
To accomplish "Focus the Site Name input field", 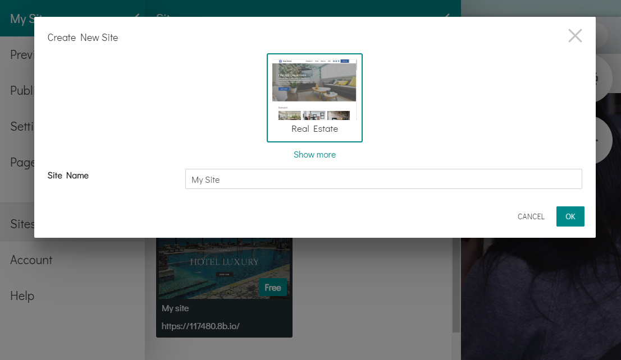I will point(383,179).
